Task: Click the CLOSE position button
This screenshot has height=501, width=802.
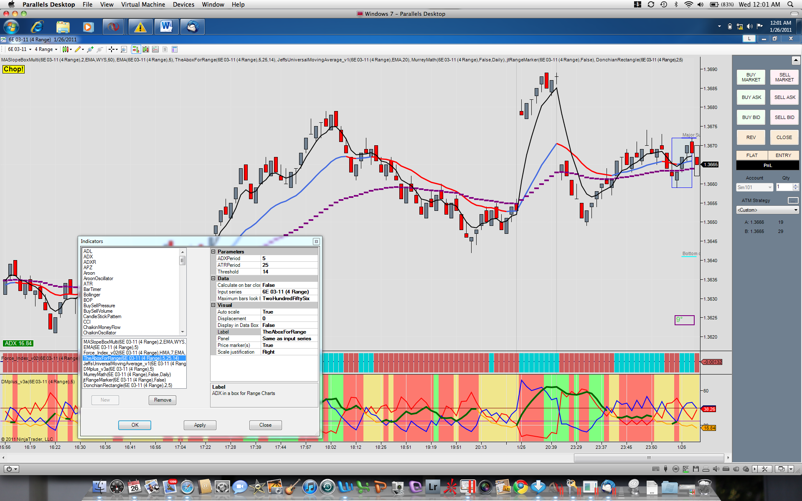Action: [x=784, y=137]
